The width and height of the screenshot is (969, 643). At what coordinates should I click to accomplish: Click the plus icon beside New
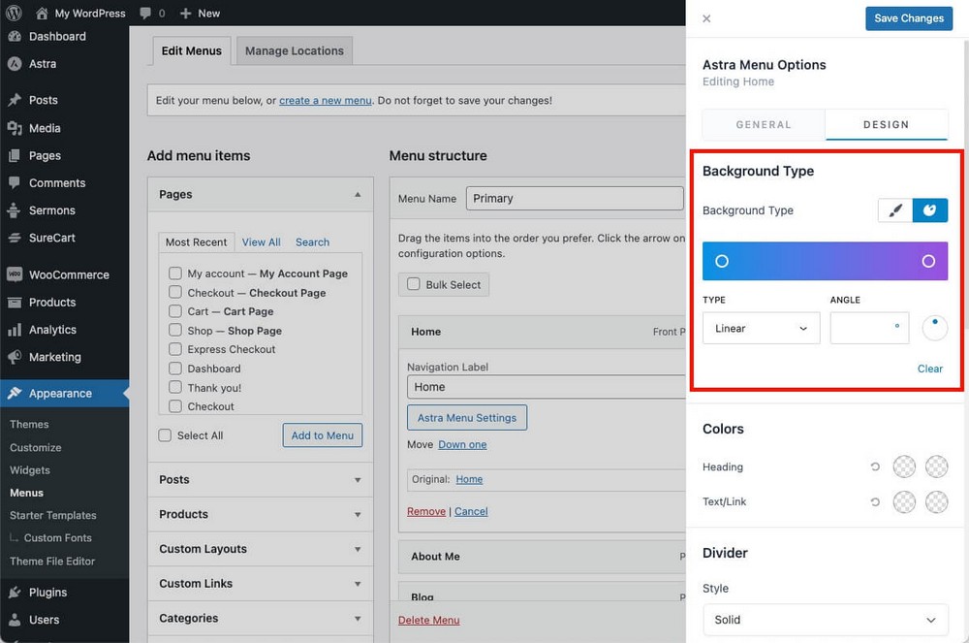pyautogui.click(x=185, y=13)
